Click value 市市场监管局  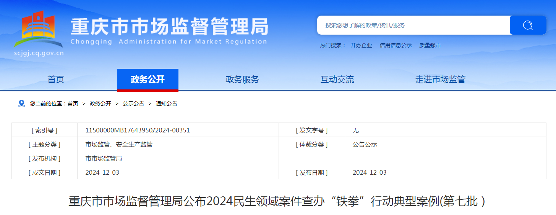coord(104,158)
